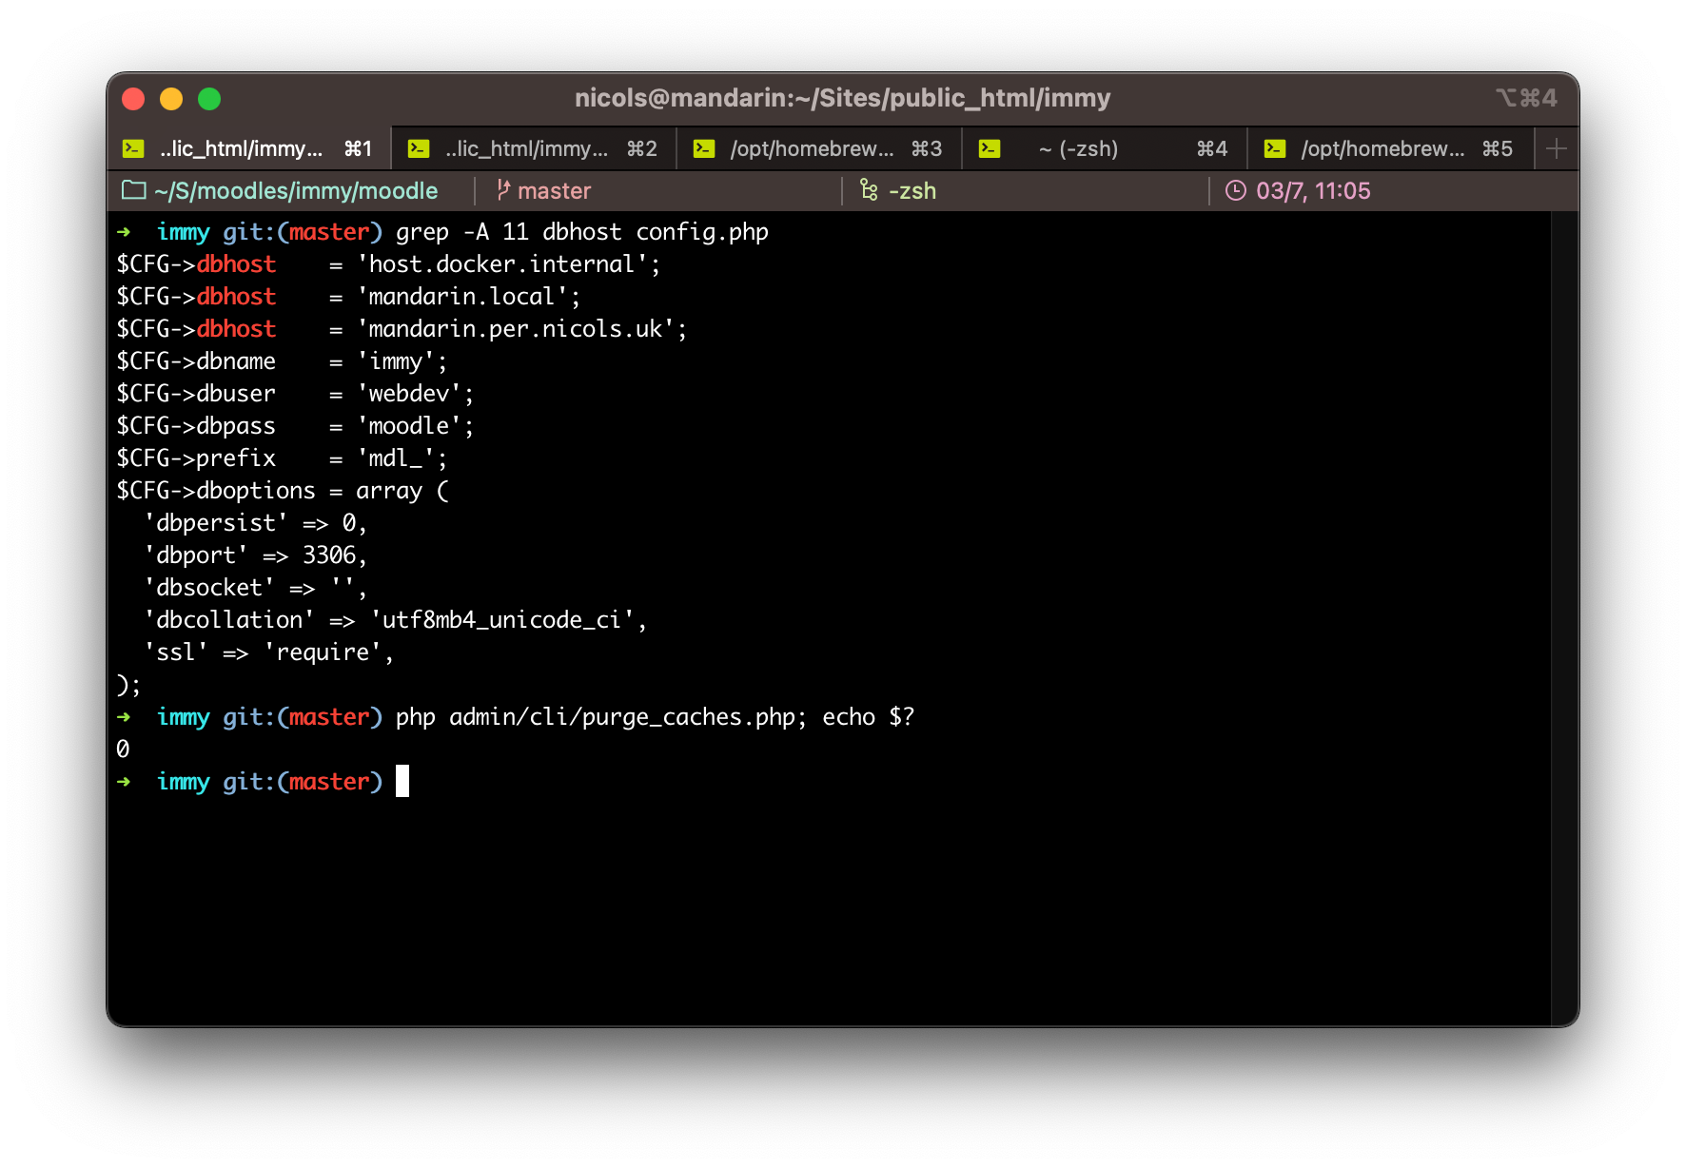Click the terminal icon on the ⌘5 tab
1686x1168 pixels.
pos(1275,148)
